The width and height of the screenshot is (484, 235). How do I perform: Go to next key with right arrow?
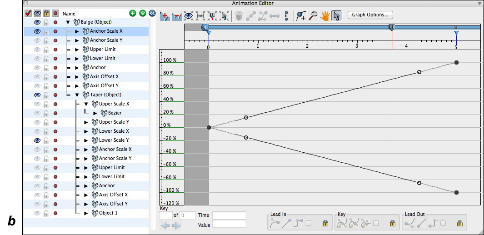(177, 226)
